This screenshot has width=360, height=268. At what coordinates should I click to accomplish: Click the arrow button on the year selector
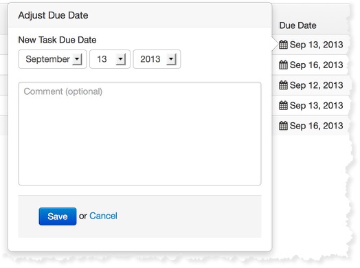click(171, 60)
